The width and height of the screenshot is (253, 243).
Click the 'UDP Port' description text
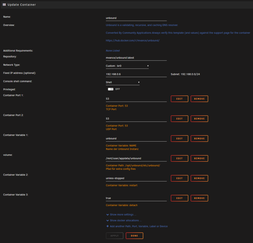(x=111, y=129)
